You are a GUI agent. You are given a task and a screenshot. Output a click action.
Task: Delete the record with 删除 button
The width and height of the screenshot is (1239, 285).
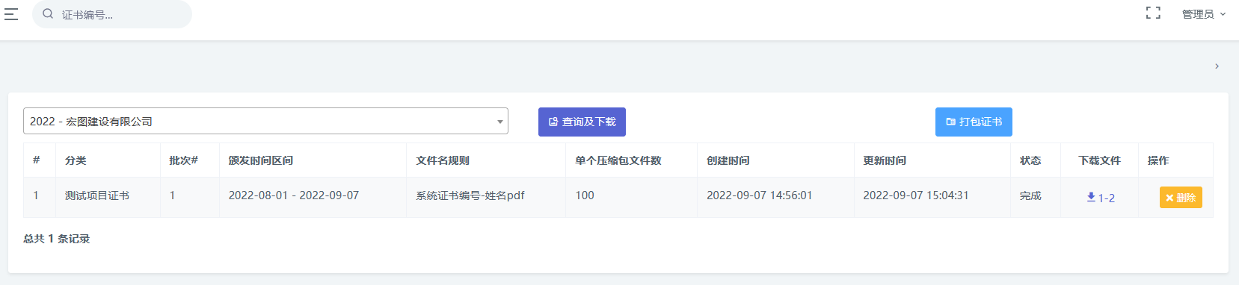(1181, 198)
